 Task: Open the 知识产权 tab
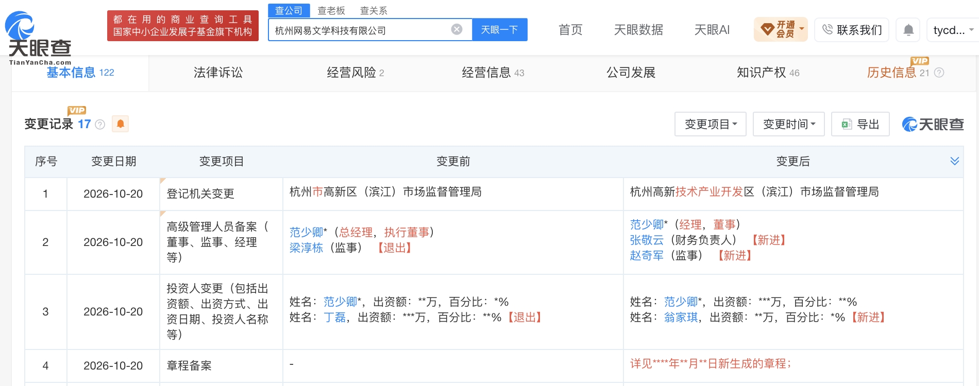pyautogui.click(x=768, y=73)
